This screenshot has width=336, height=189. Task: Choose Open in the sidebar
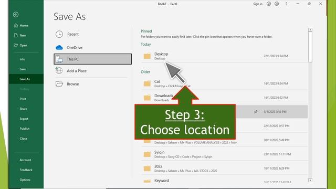[x=23, y=45]
